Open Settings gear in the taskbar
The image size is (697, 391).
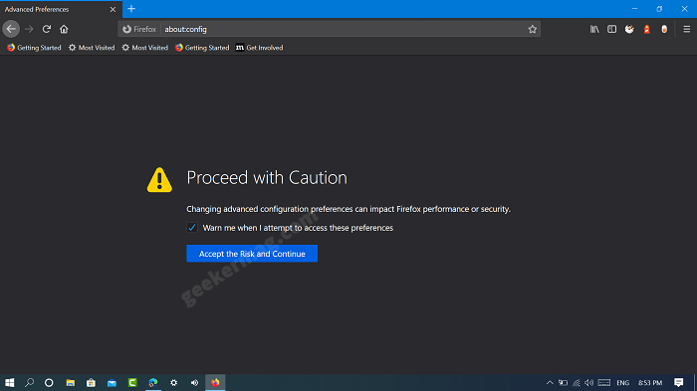[174, 383]
